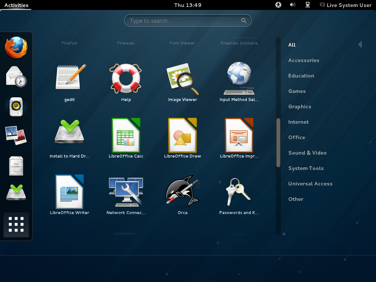This screenshot has width=376, height=282.
Task: Open LibreOffice Calc
Action: (x=126, y=138)
